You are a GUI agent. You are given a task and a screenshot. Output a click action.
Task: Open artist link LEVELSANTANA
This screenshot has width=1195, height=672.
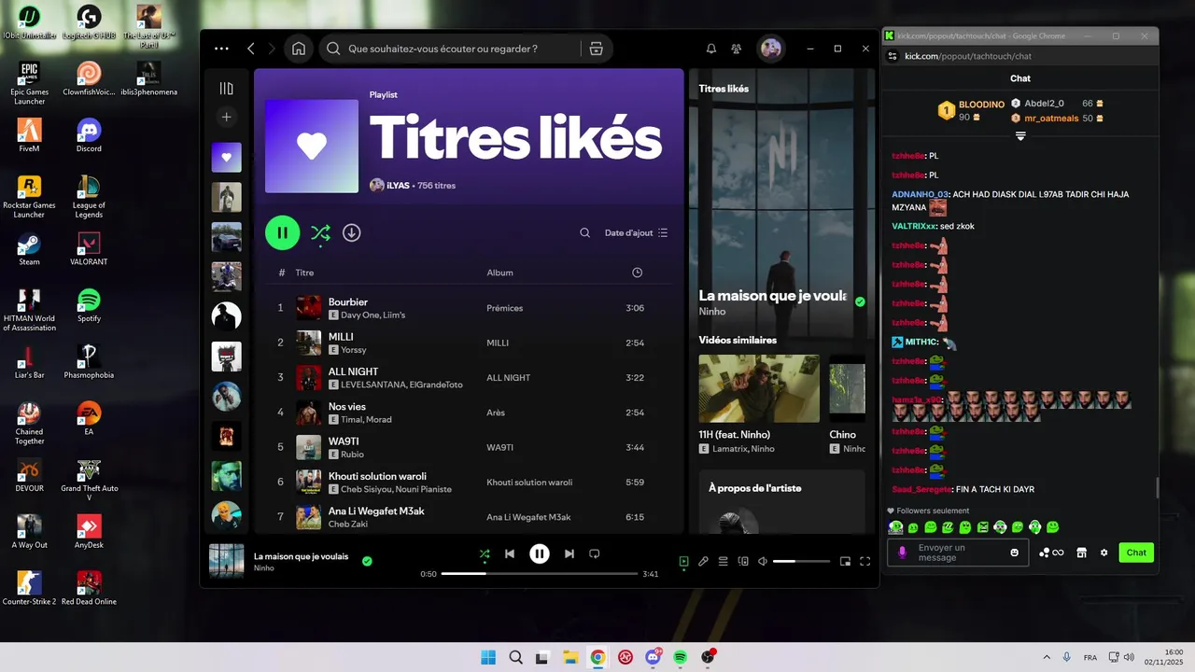click(x=373, y=385)
